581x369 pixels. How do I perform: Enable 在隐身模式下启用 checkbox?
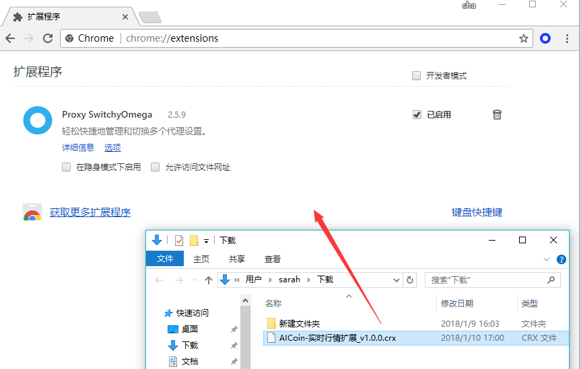[x=67, y=167]
